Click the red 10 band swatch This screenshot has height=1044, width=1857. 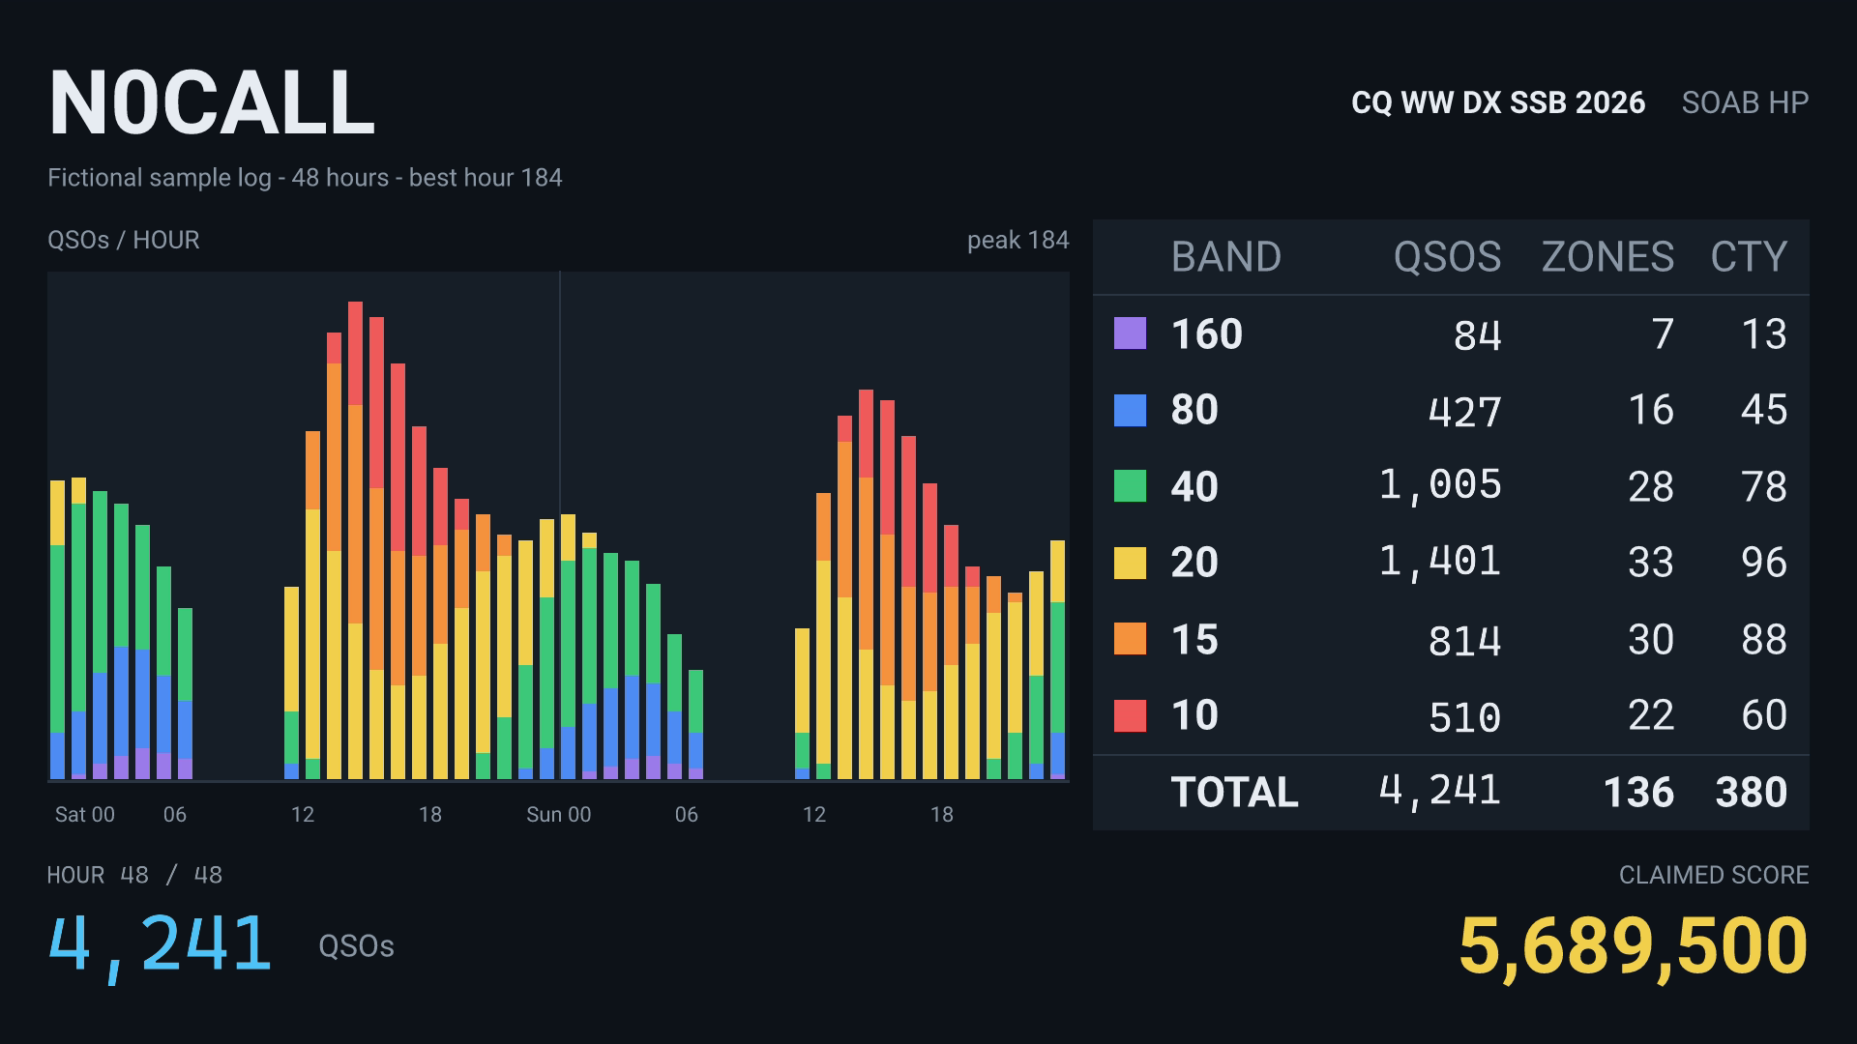[1130, 715]
